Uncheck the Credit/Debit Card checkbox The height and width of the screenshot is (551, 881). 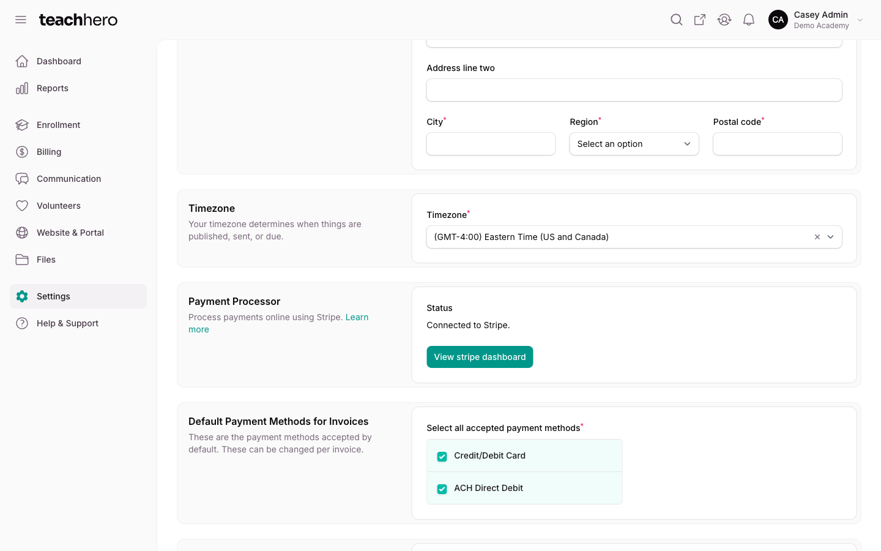442,457
